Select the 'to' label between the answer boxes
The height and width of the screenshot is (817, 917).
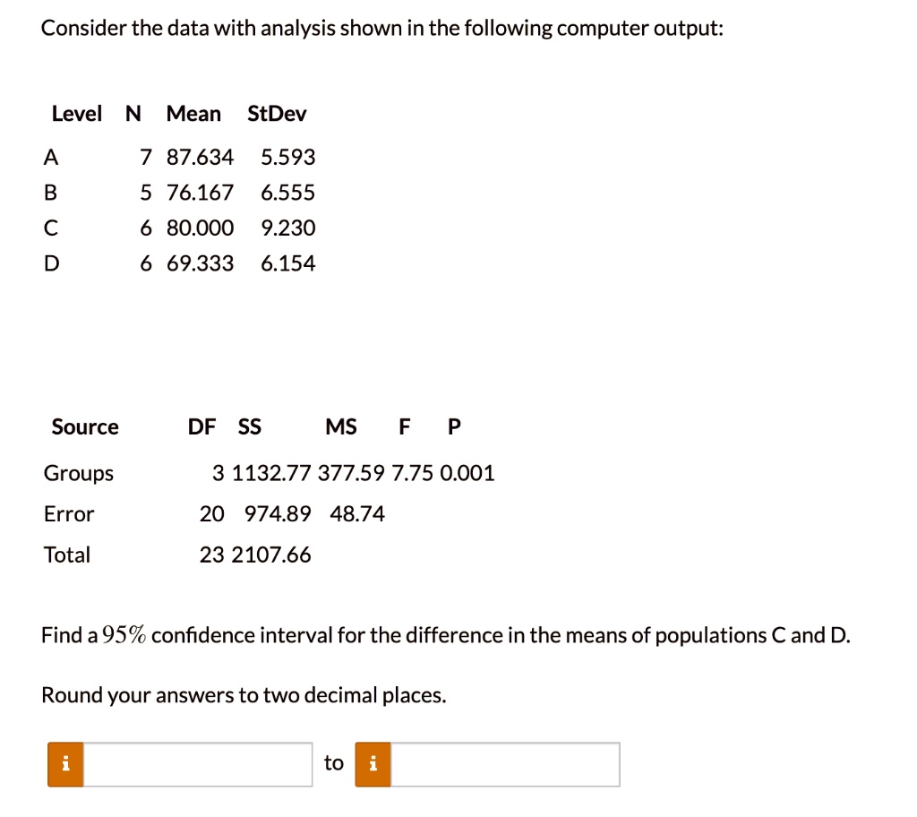pos(333,763)
